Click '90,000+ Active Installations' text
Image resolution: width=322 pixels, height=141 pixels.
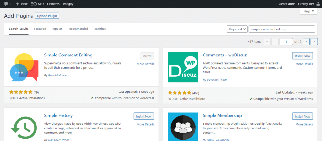coord(186,99)
